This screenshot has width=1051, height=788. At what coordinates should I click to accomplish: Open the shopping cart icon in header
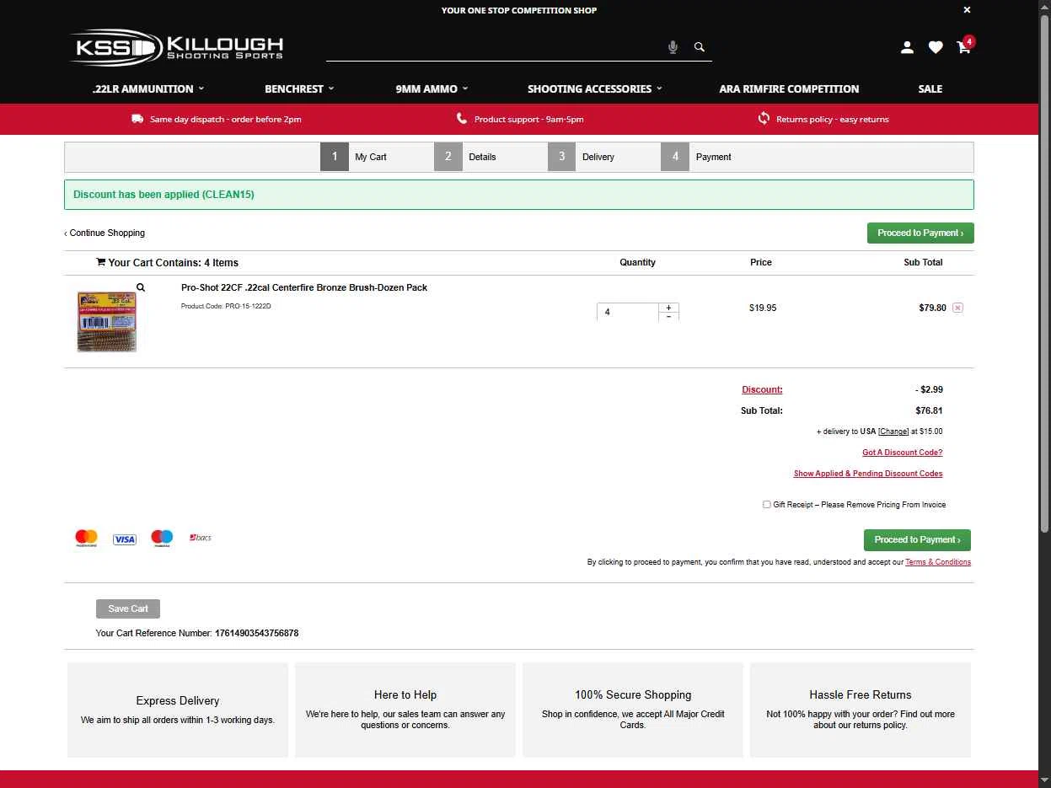tap(964, 47)
